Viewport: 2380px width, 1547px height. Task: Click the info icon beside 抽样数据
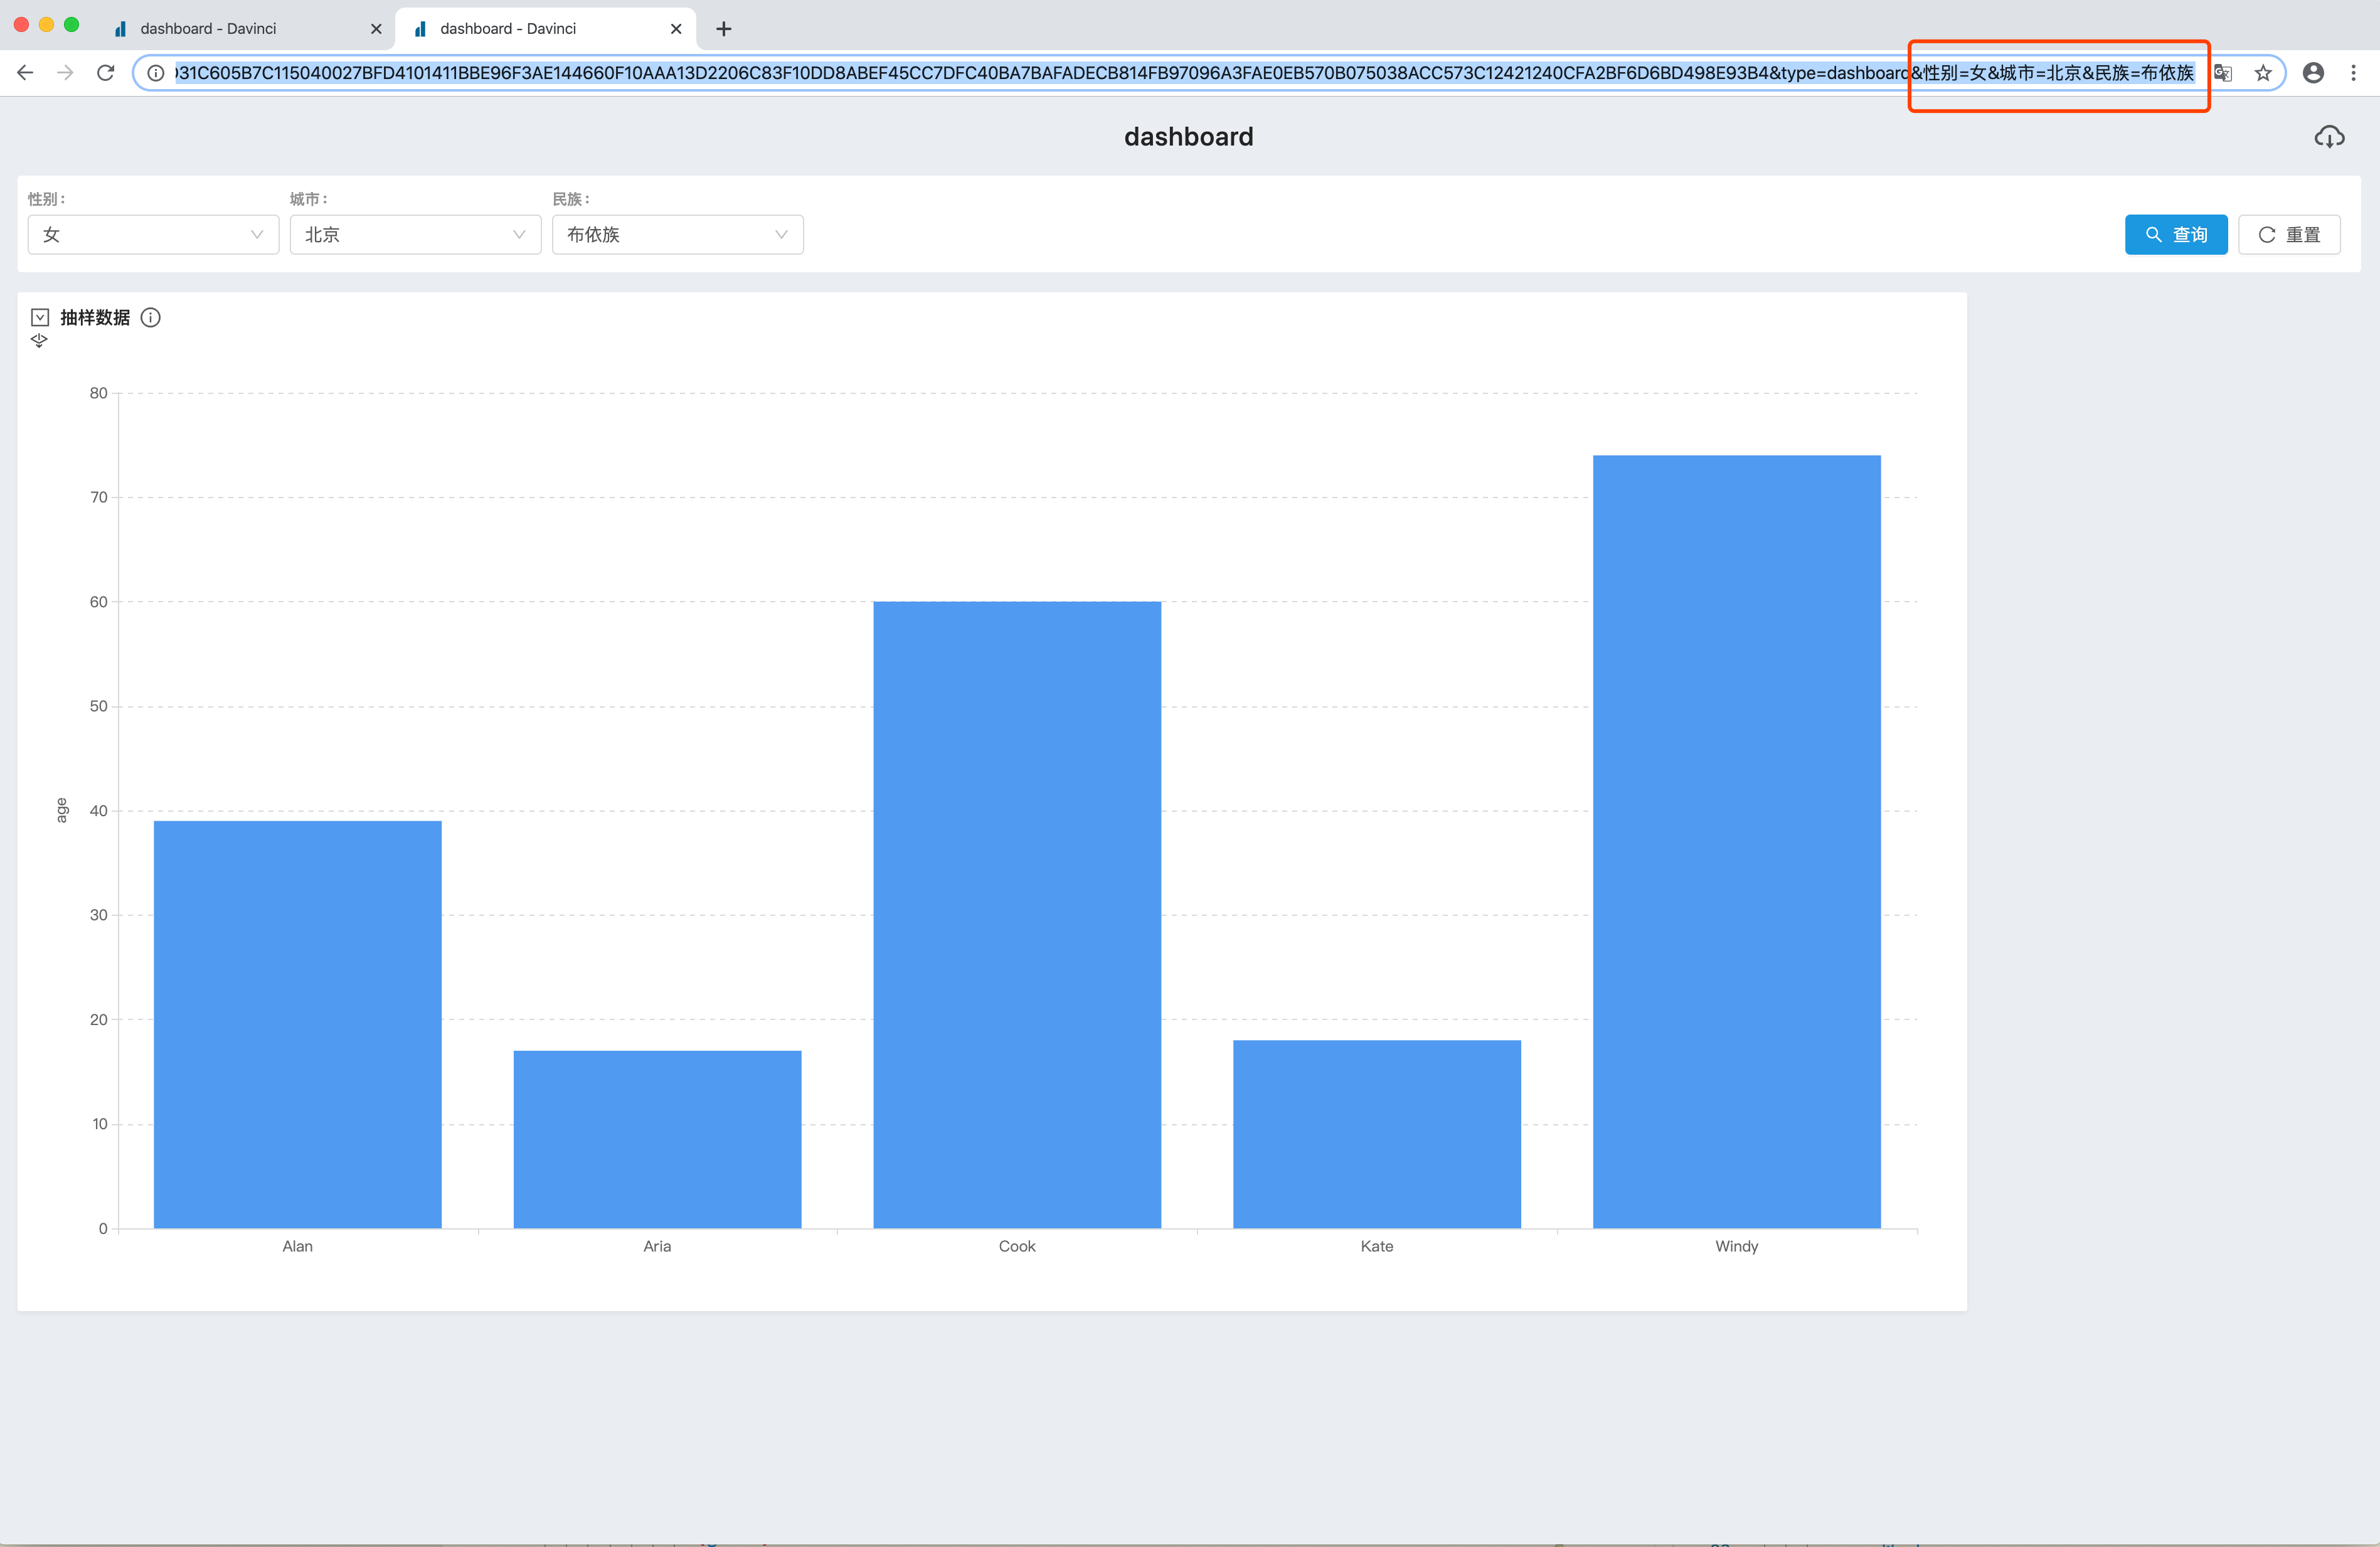151,318
